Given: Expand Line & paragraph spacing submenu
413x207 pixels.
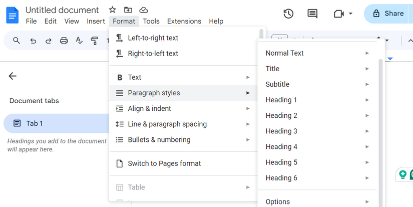Looking at the screenshot, I should click(x=248, y=124).
